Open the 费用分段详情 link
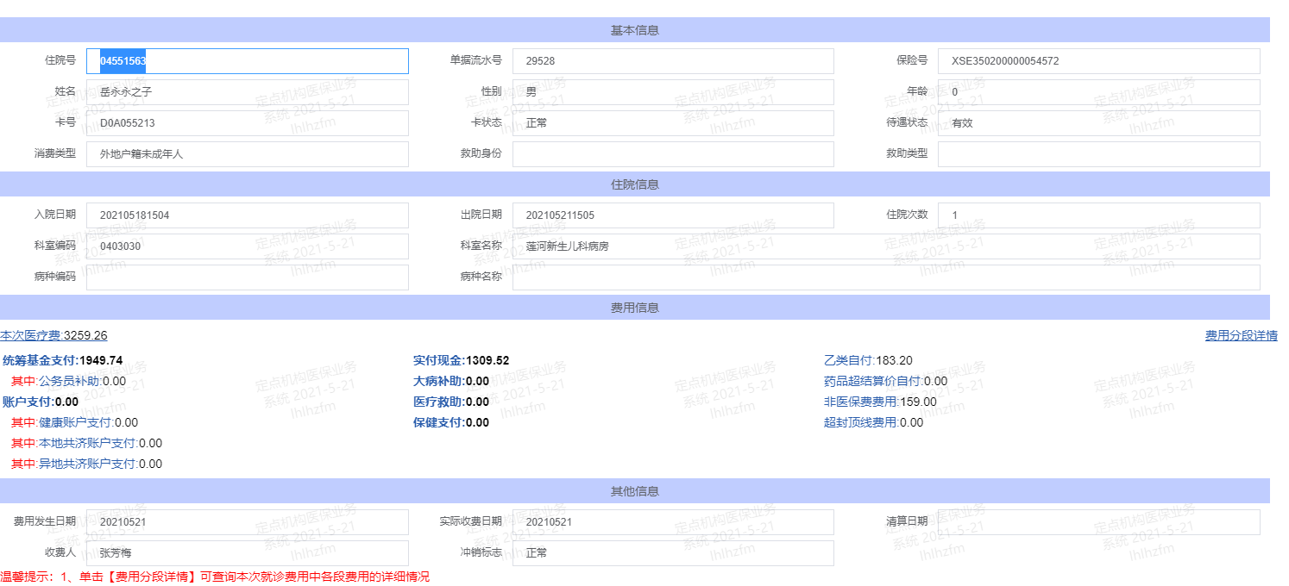 pyautogui.click(x=1242, y=336)
